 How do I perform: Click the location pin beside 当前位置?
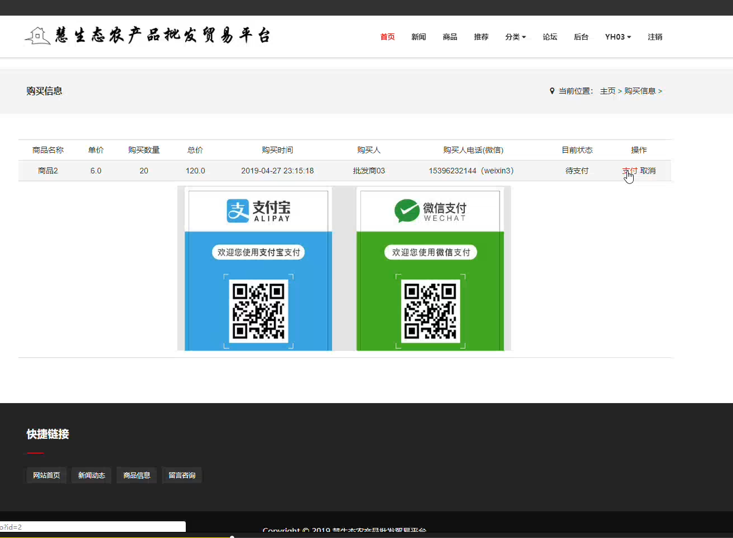552,91
